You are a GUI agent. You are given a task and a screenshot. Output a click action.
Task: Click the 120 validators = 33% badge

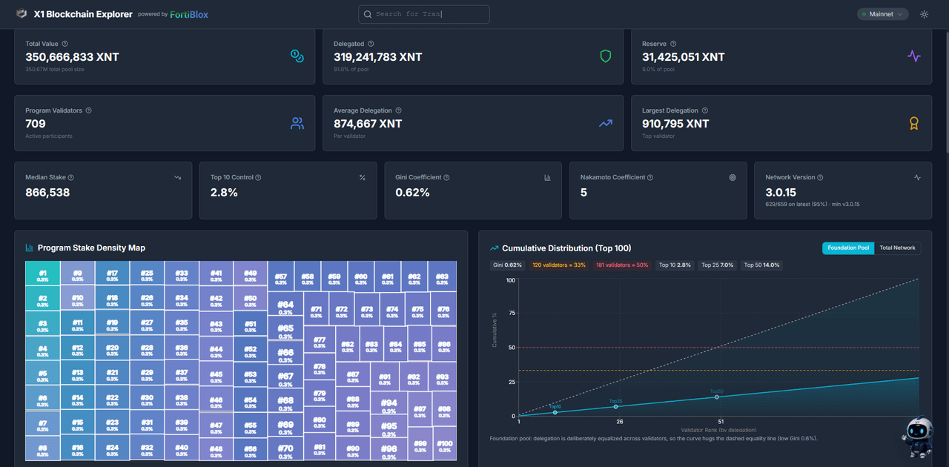559,265
